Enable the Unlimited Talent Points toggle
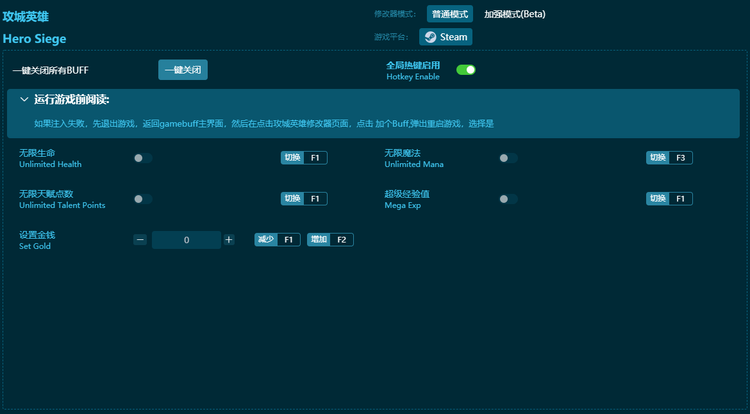Screen dimensions: 750x414 (x=142, y=198)
